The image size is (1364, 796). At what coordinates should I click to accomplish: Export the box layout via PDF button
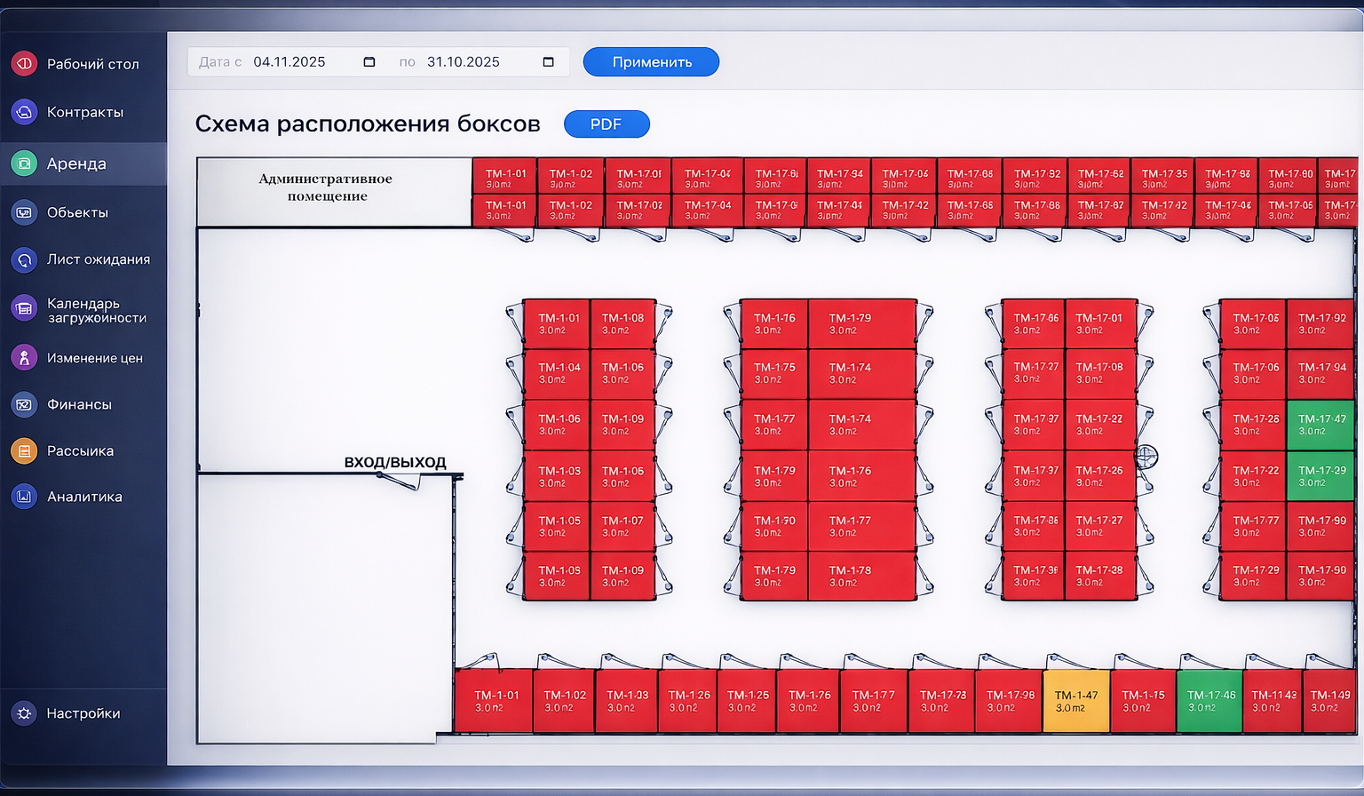tap(607, 123)
